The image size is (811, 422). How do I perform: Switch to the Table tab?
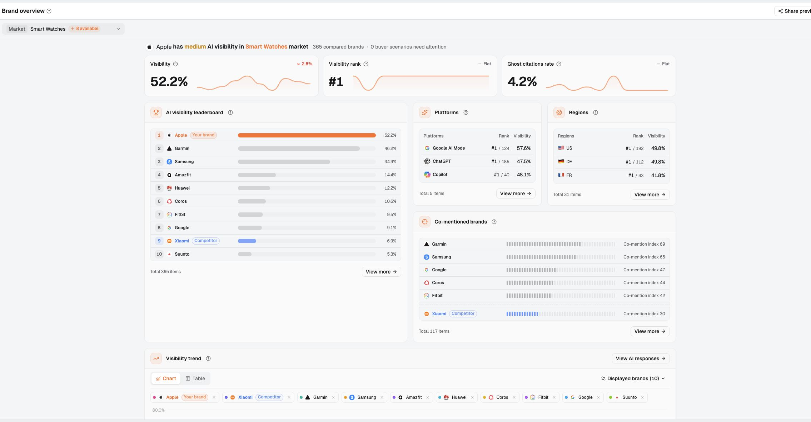coord(195,378)
